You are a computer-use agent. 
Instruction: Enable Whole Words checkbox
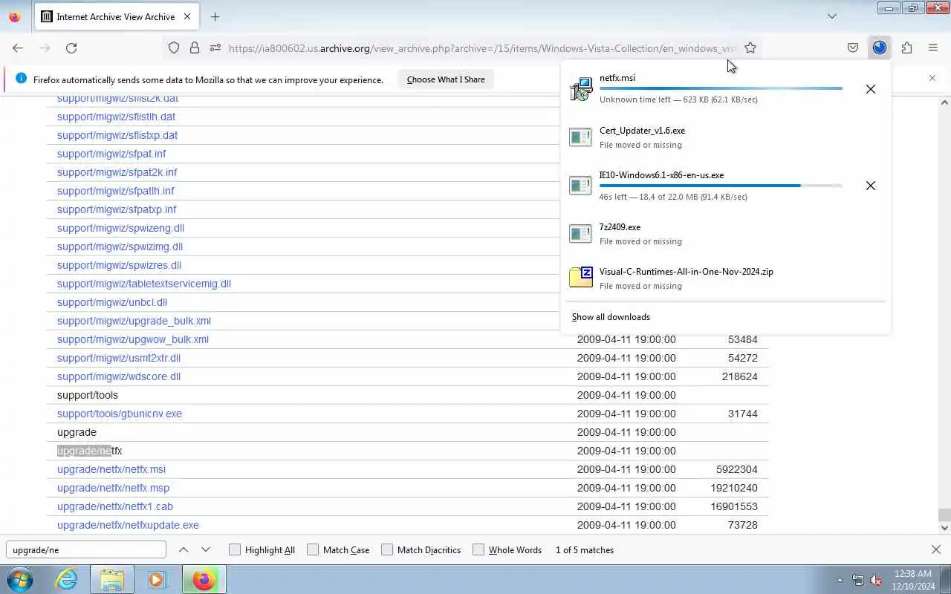478,549
